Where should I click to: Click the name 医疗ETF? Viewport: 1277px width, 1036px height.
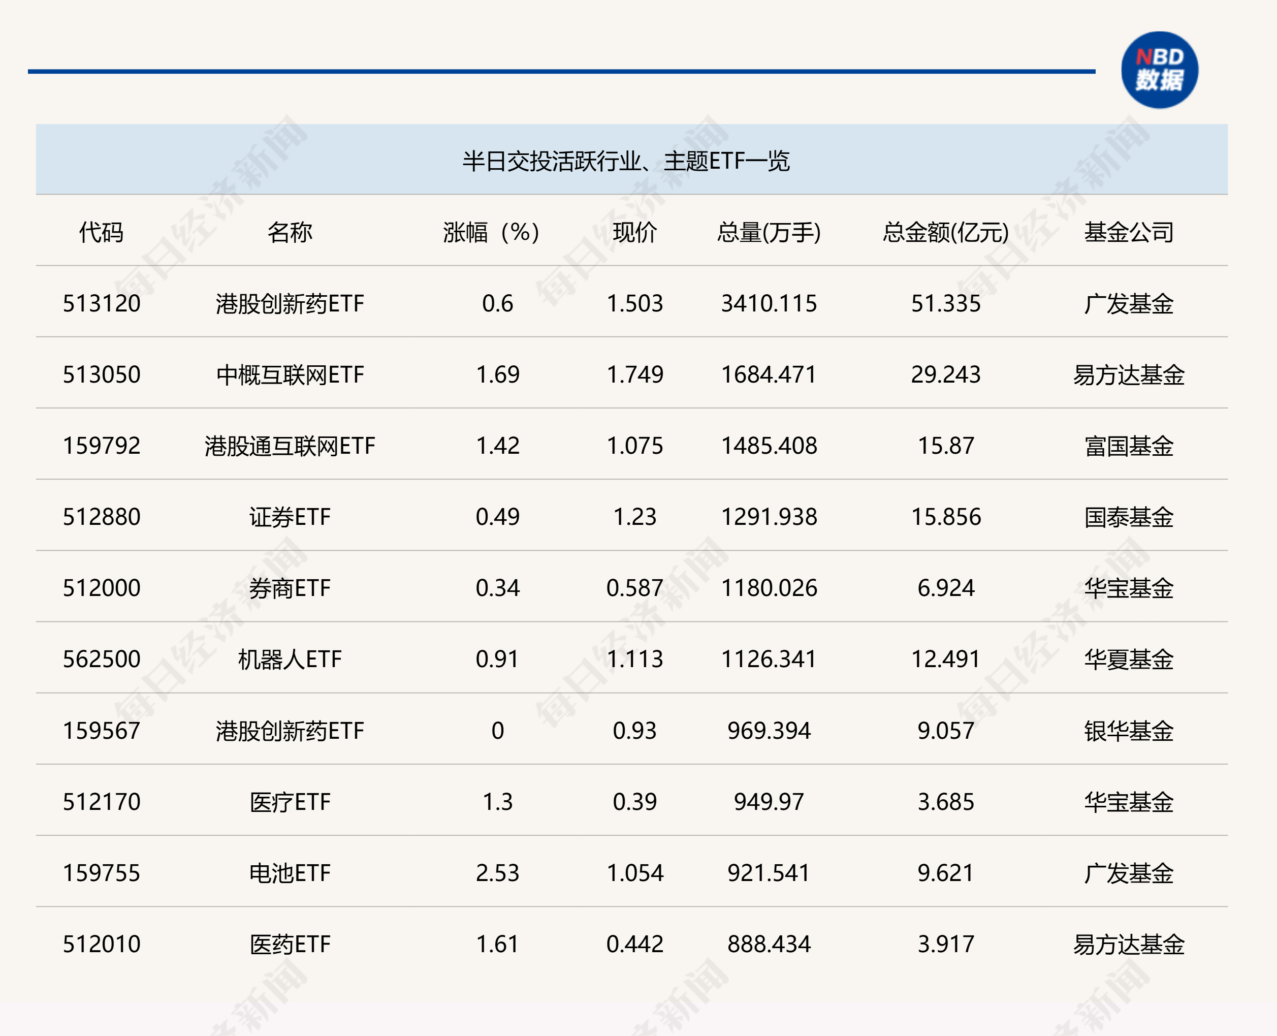click(290, 801)
